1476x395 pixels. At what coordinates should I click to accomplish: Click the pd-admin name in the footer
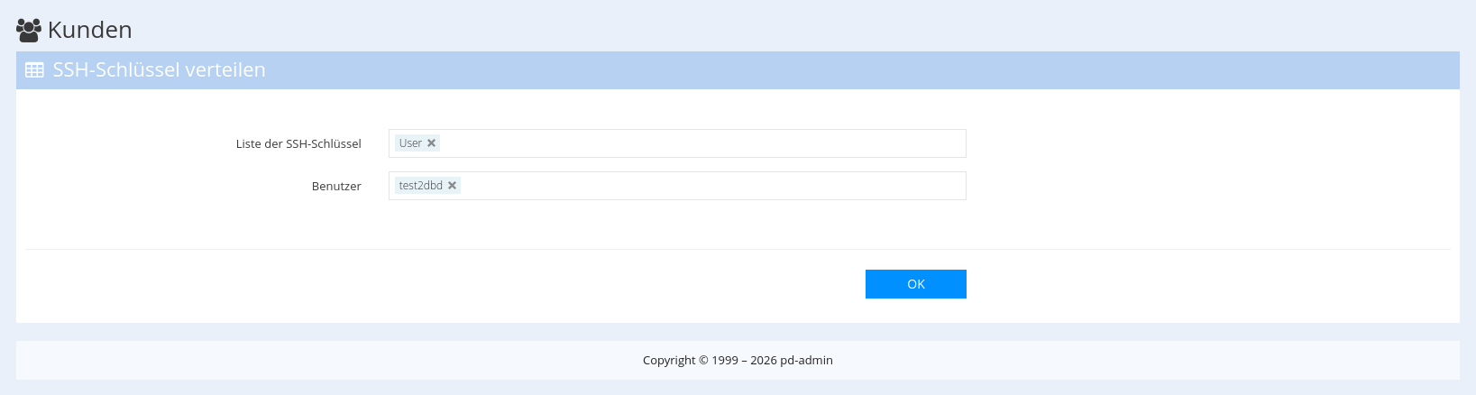[807, 361]
